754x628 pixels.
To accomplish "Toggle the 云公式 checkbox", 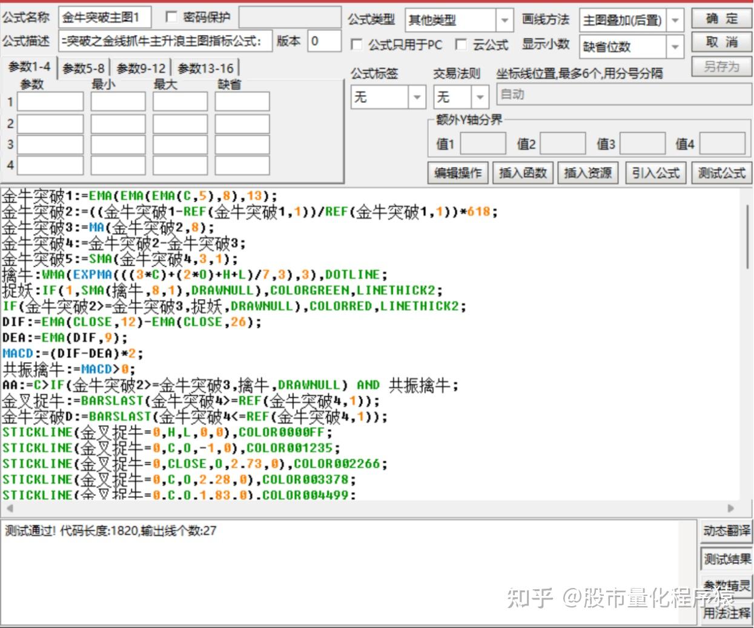I will click(461, 44).
